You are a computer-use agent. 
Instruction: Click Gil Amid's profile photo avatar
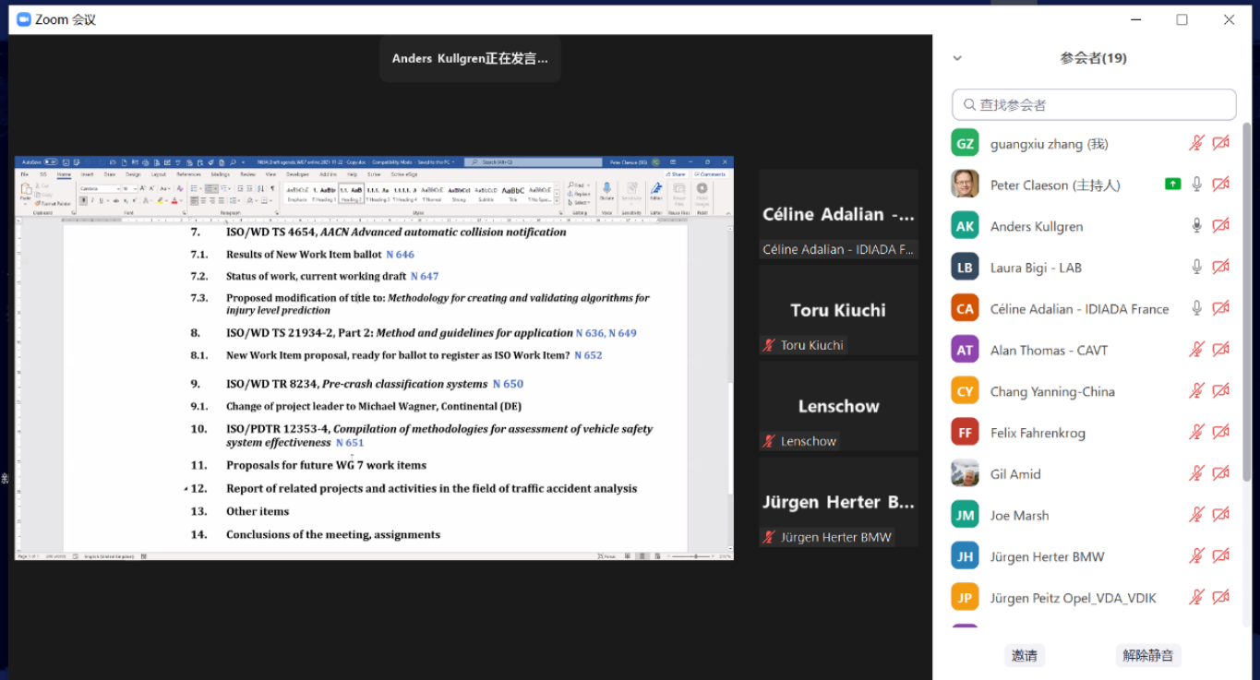point(965,473)
